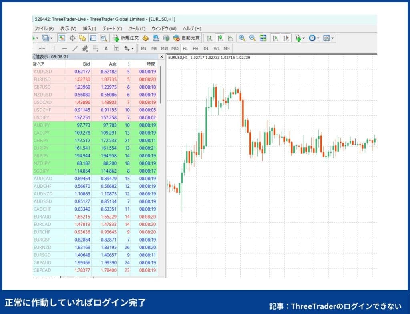
Task: Close the Market Watch panel
Action: coord(162,57)
